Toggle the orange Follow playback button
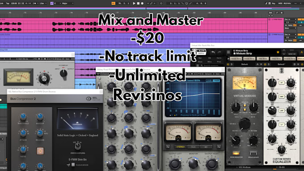This screenshot has width=304, height=171. click(114, 3)
